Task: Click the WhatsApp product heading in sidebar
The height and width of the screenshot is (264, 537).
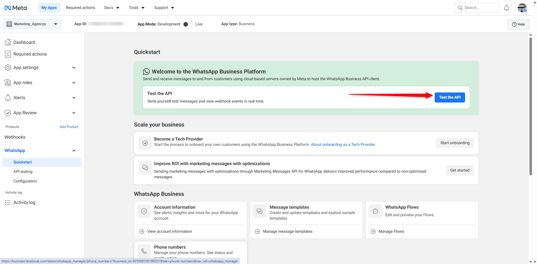Action: 15,151
